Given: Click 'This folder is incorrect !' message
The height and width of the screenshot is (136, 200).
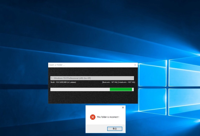Looking at the screenshot, I should (x=108, y=117).
